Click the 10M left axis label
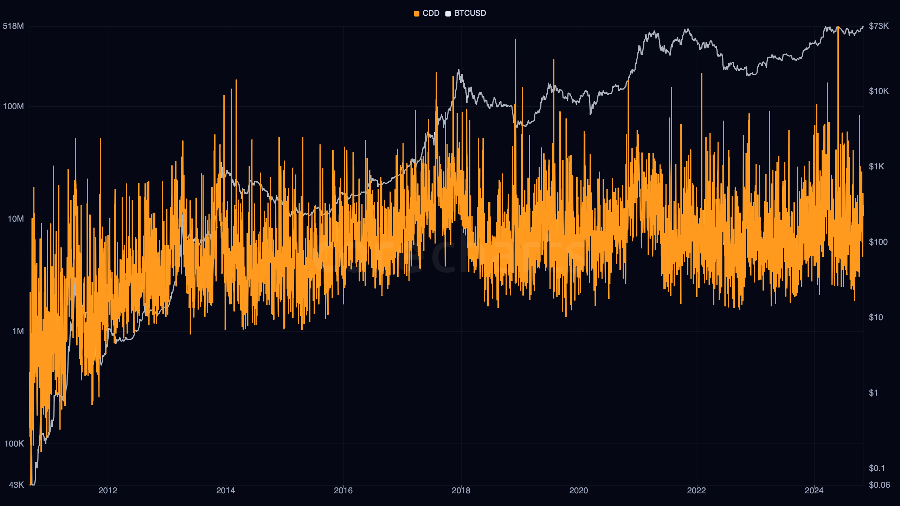 16,219
